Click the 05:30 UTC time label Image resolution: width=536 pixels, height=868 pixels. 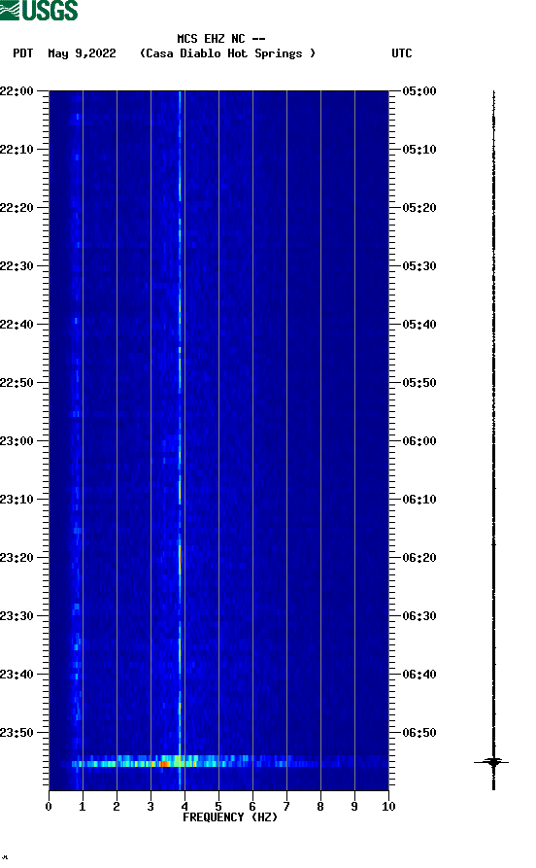coord(419,266)
